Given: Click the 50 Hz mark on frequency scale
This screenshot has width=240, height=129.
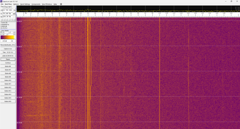Looking at the screenshot, I should 88,13.
